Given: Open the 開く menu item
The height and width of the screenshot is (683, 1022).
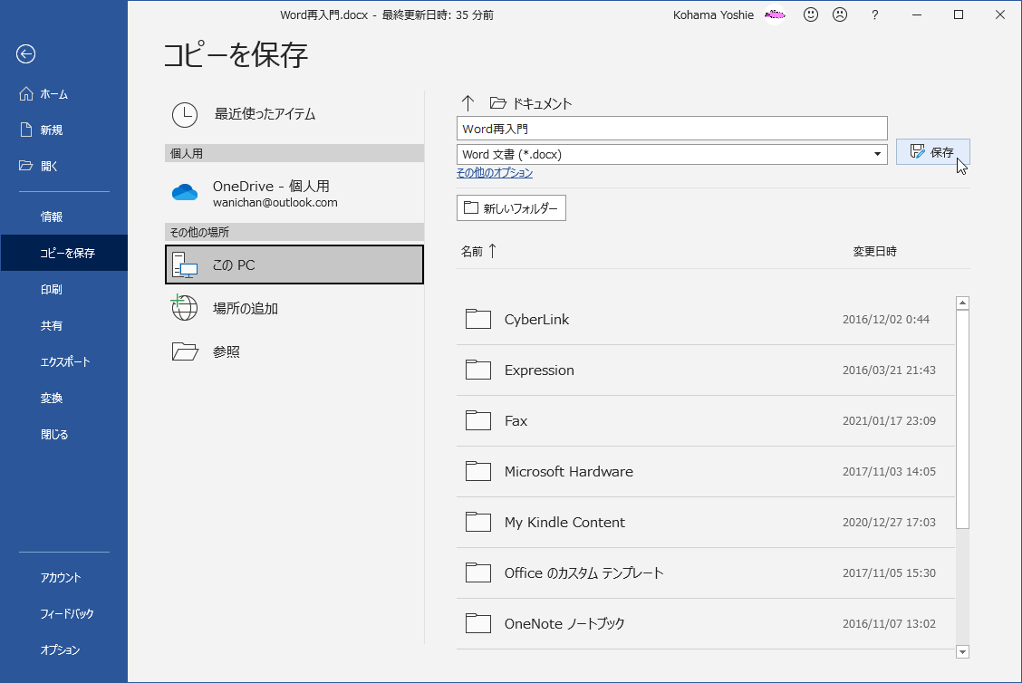Looking at the screenshot, I should pos(38,166).
